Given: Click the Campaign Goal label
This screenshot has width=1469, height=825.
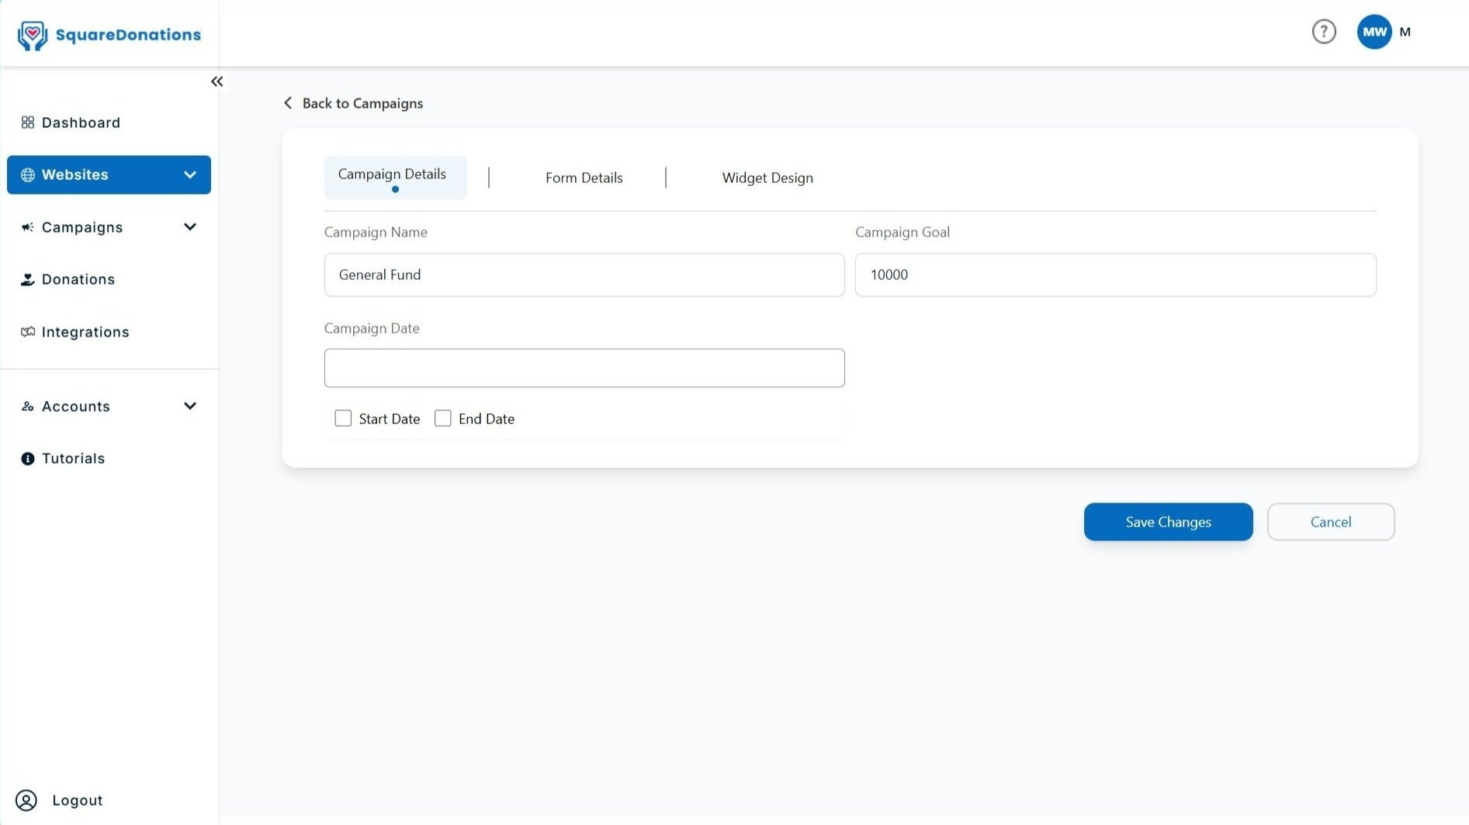Looking at the screenshot, I should coord(903,233).
